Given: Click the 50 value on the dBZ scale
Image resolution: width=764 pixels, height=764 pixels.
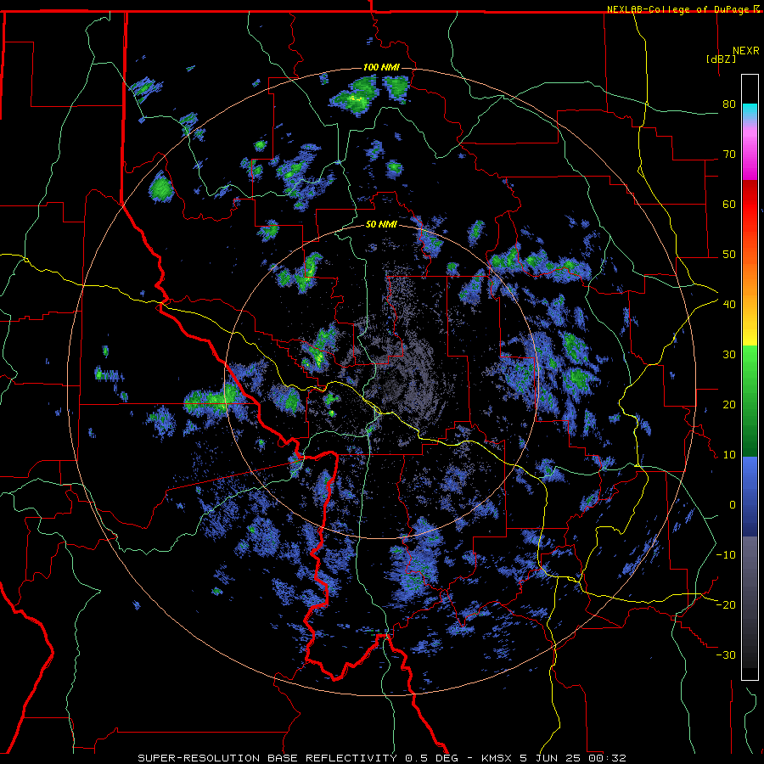Looking at the screenshot, I should tap(729, 255).
